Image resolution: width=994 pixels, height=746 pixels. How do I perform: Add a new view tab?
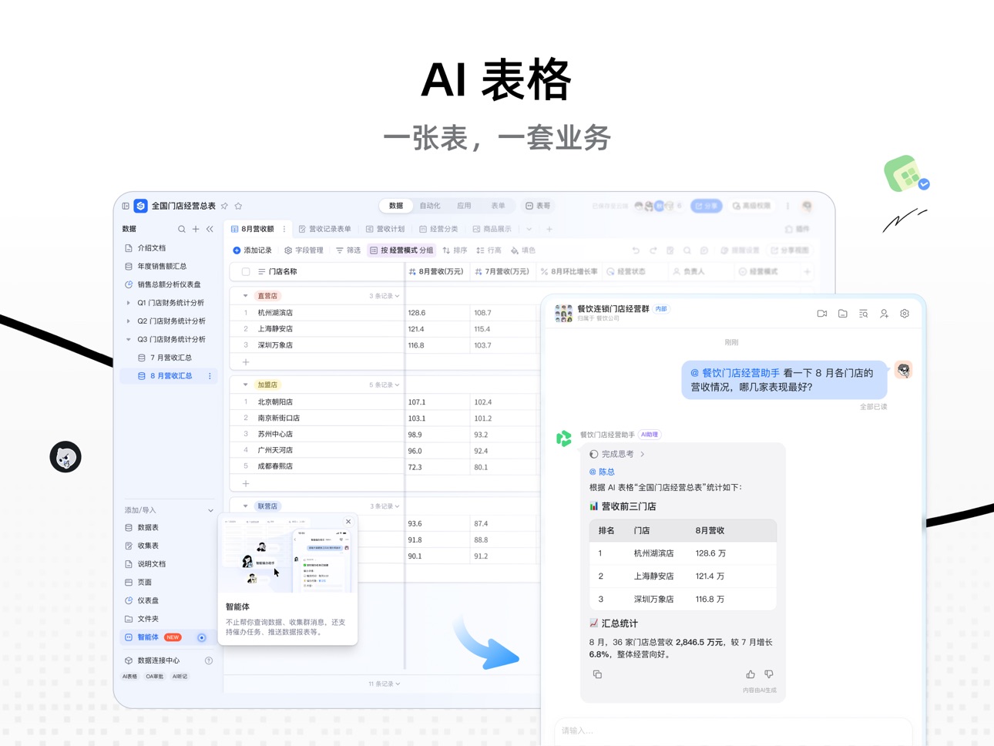(549, 229)
